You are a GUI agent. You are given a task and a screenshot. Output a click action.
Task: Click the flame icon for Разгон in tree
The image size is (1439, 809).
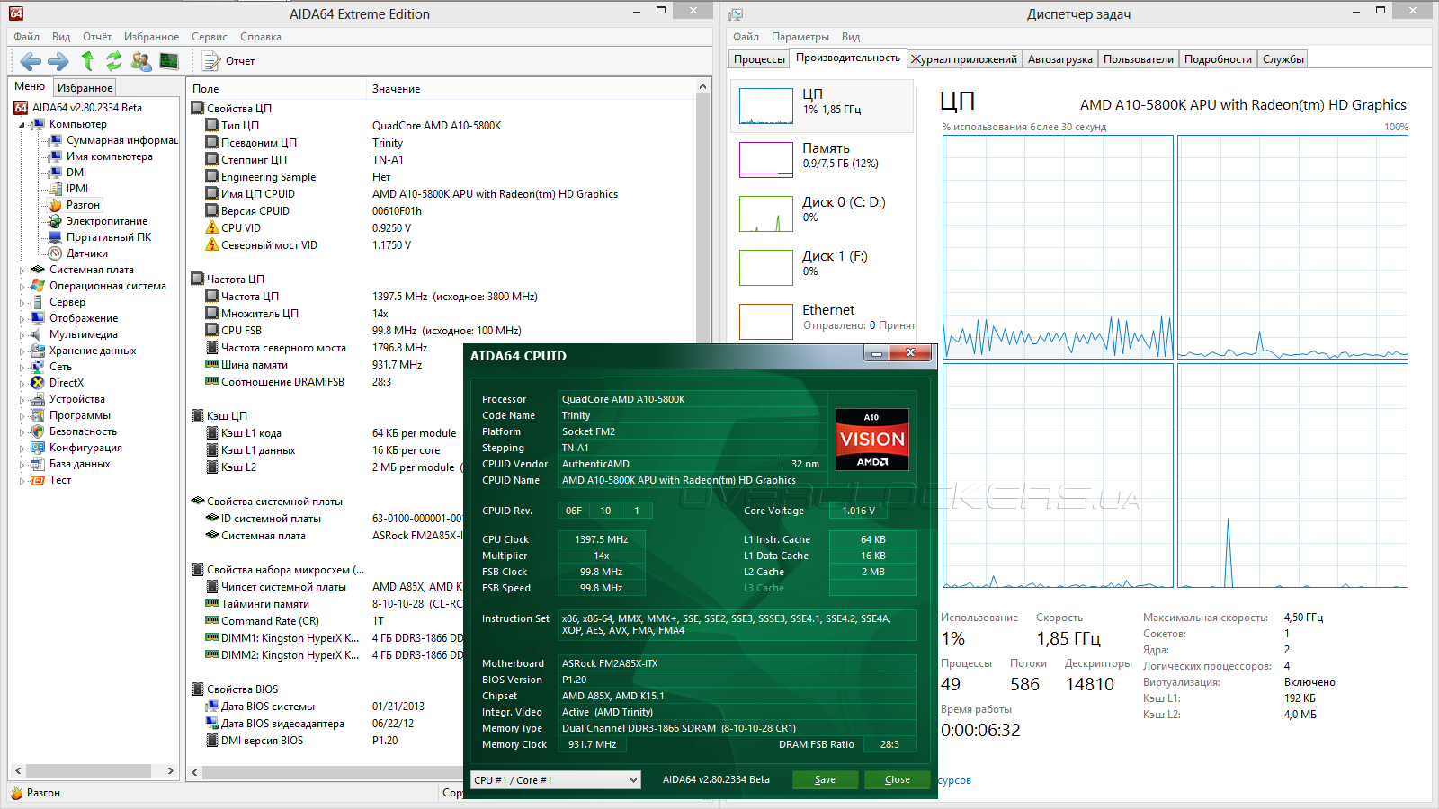coord(55,205)
